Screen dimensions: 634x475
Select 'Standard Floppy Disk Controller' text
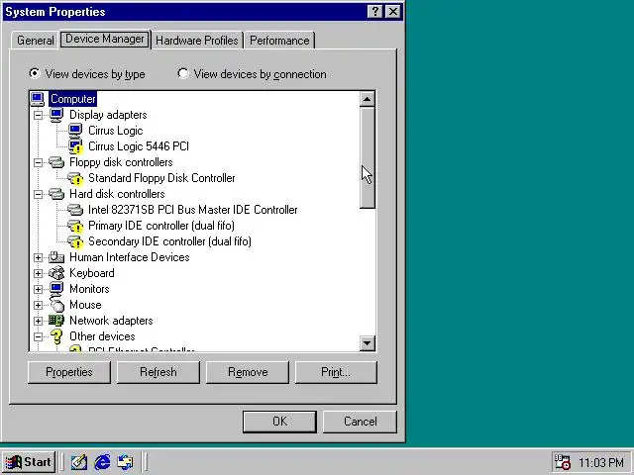tap(161, 178)
